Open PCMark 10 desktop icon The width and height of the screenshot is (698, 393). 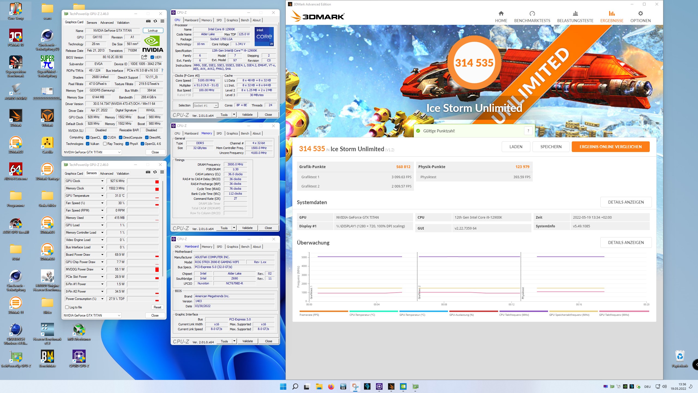click(16, 37)
